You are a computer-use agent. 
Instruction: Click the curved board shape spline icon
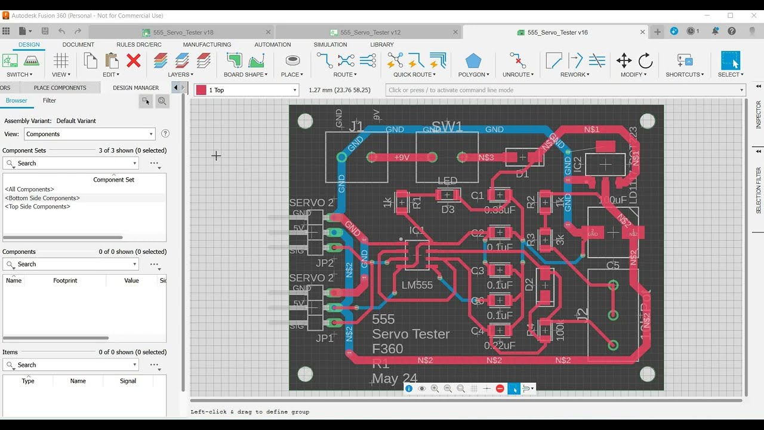click(x=257, y=60)
